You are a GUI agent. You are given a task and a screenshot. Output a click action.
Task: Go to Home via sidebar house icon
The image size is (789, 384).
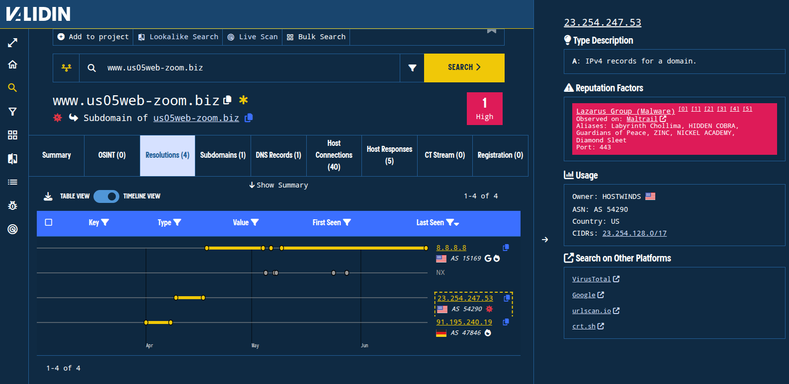coord(12,64)
